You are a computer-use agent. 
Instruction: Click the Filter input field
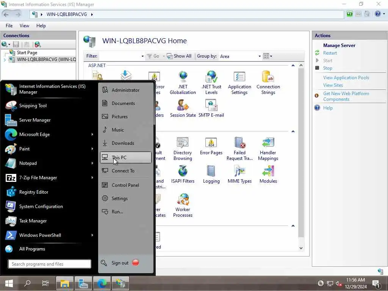pos(120,56)
